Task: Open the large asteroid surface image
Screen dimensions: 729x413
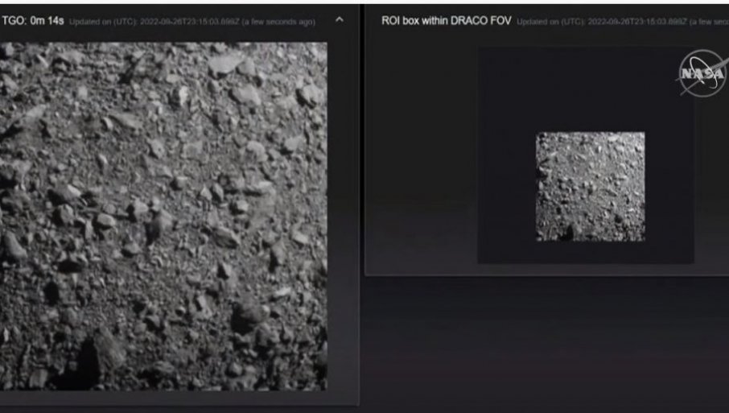Action: [x=163, y=216]
